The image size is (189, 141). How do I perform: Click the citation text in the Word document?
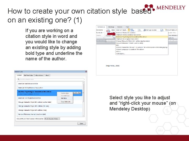pos(113,66)
